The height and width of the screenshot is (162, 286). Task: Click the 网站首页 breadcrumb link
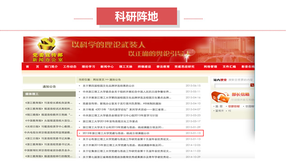(99, 79)
